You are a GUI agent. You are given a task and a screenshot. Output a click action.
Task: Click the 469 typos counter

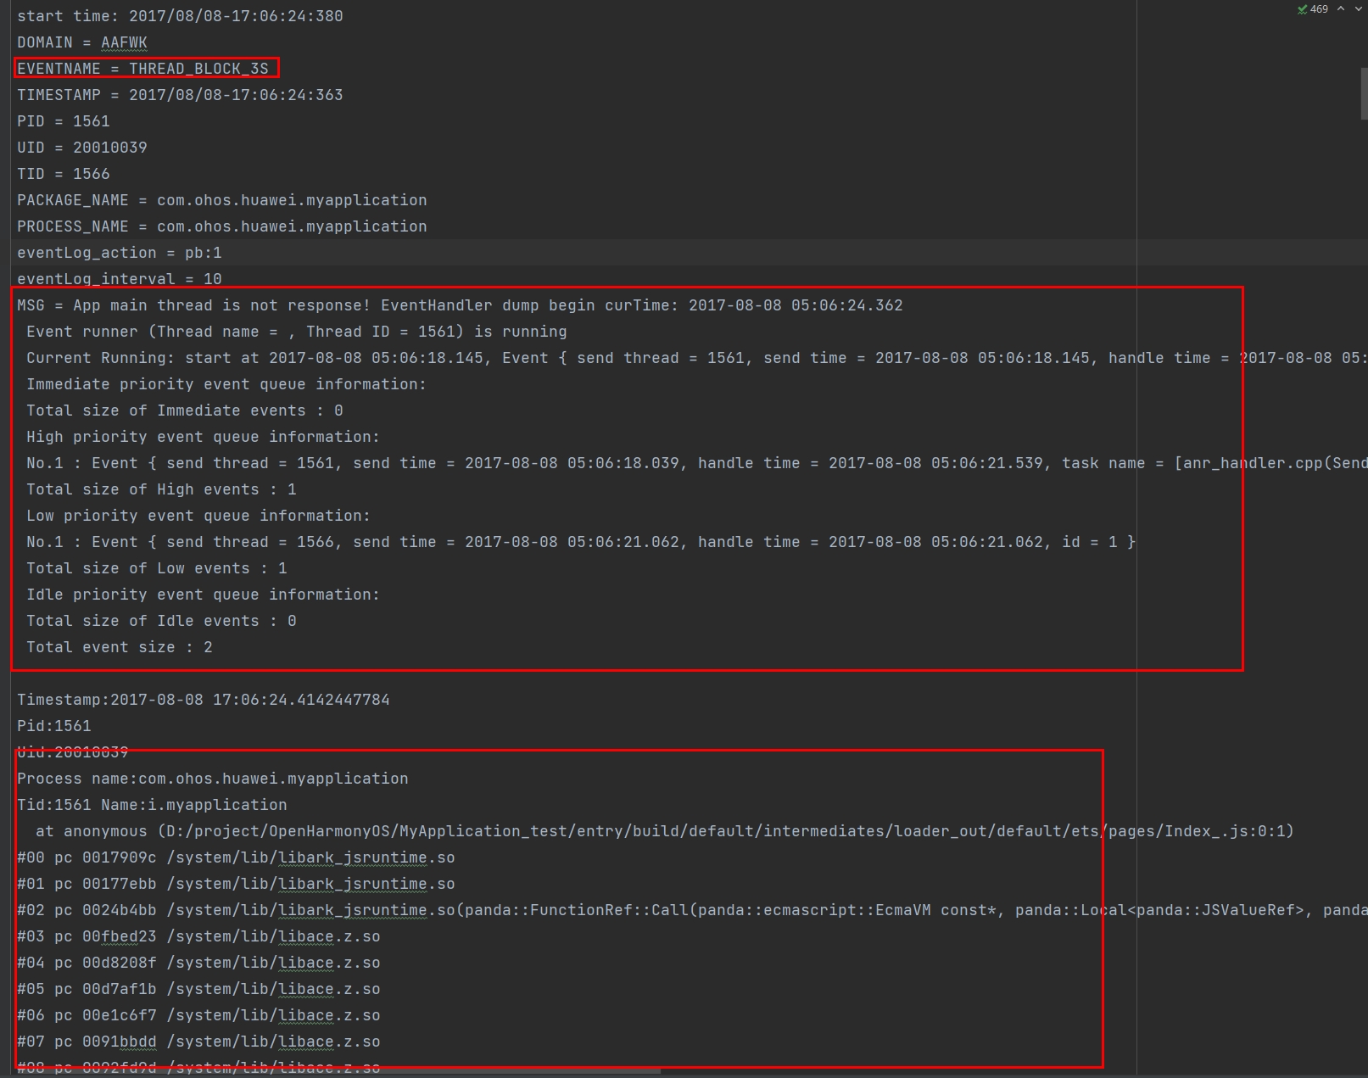coord(1319,9)
